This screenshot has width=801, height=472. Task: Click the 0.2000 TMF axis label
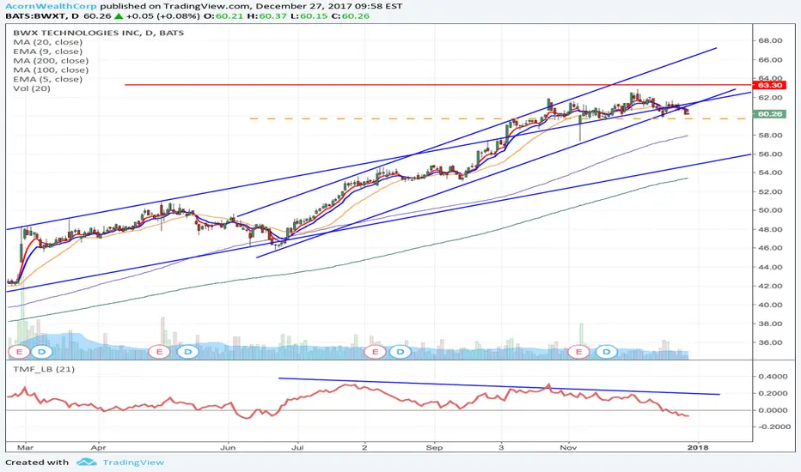pyautogui.click(x=773, y=393)
